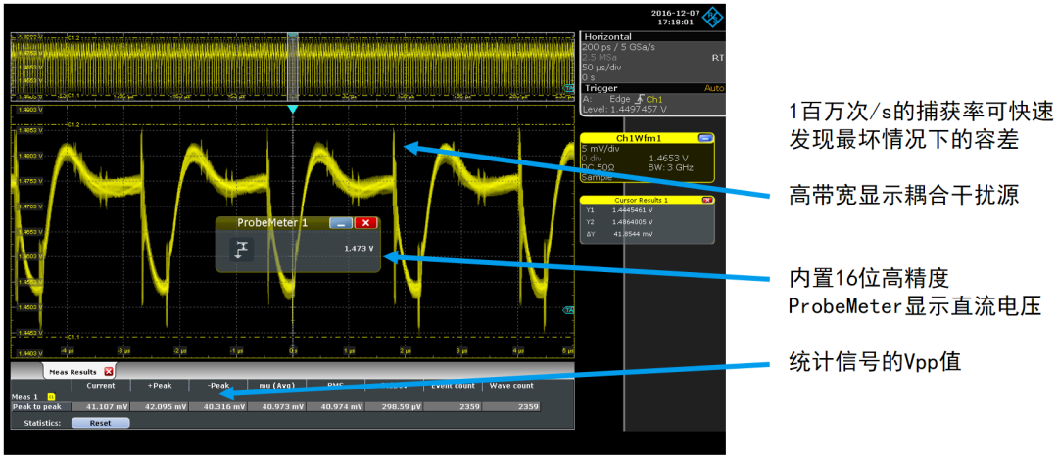1058x458 pixels.
Task: Minimize the Ch1Wfm1 signal box
Action: [705, 137]
